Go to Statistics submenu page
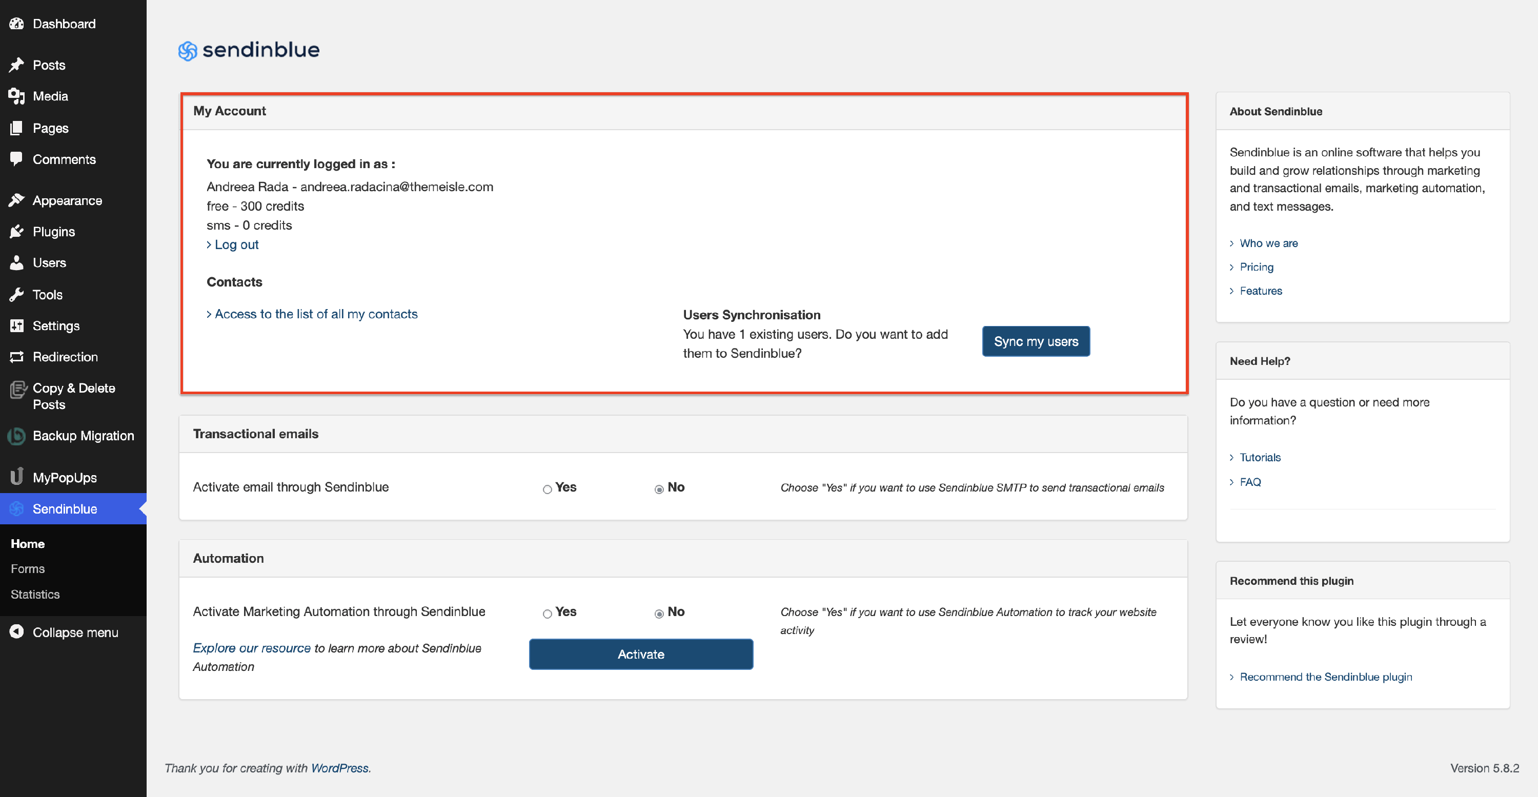This screenshot has height=797, width=1538. [35, 594]
